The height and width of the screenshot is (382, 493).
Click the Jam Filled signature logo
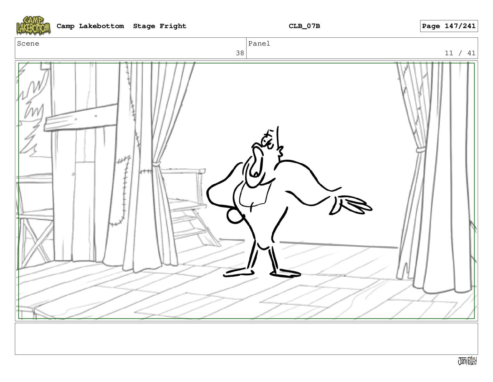click(467, 361)
